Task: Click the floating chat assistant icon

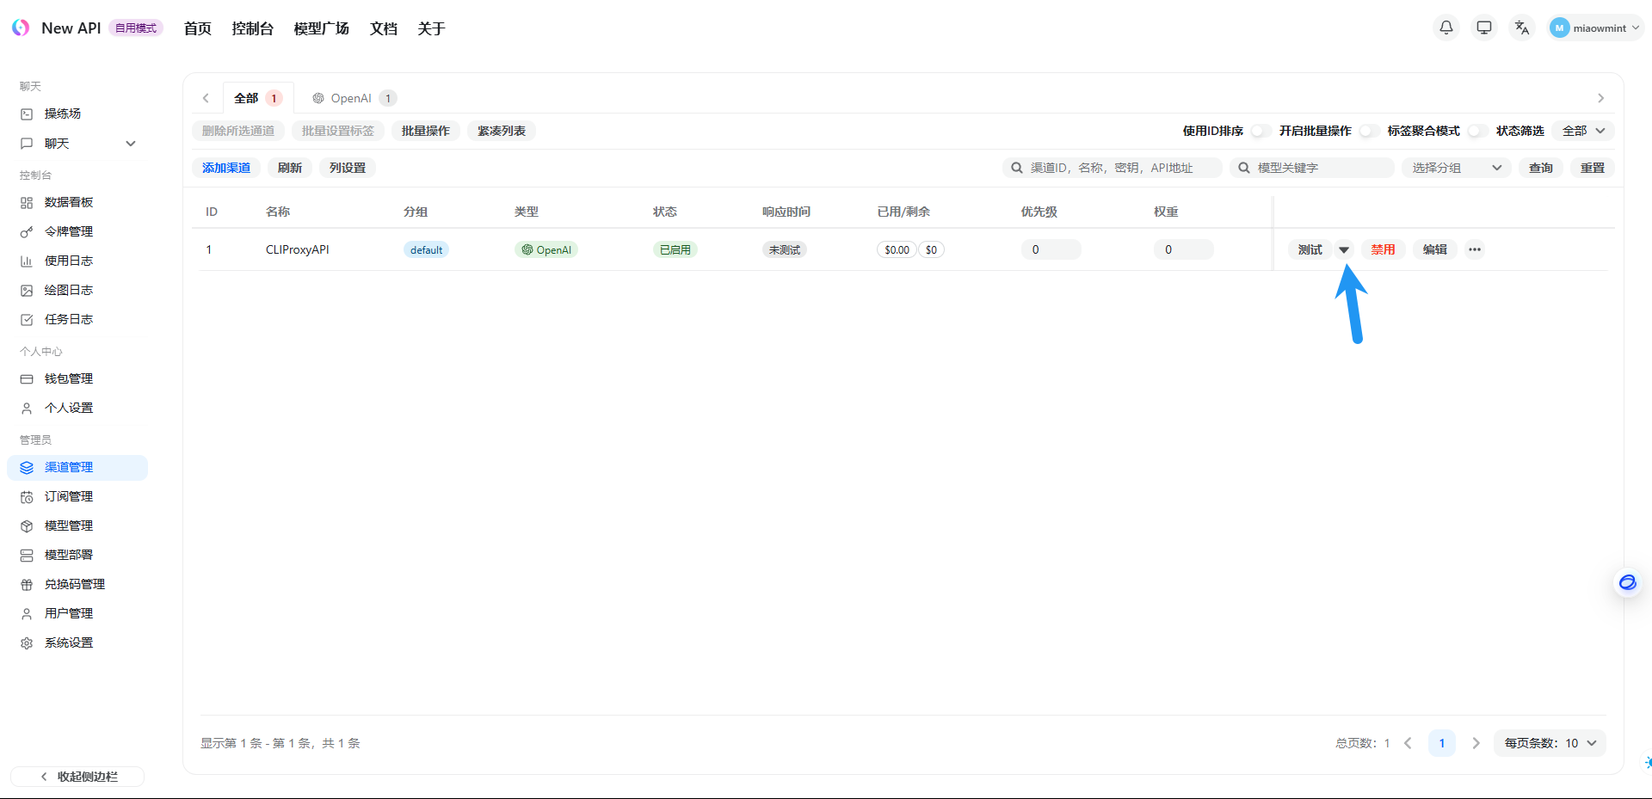Action: 1627,583
